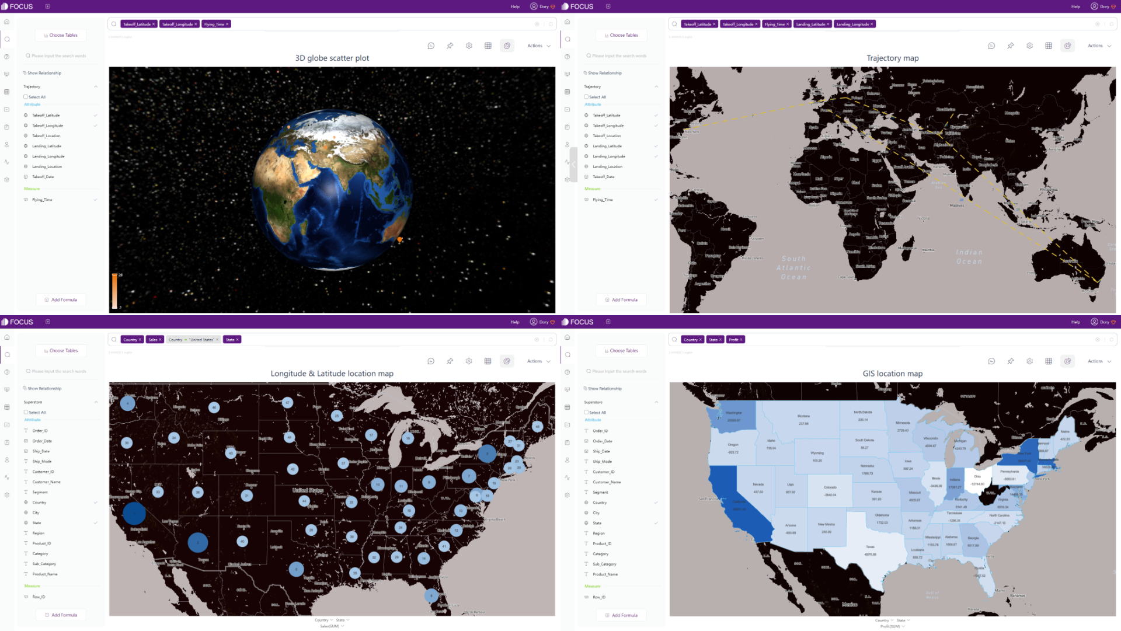Open Help menu in Trajectory map window
1121x631 pixels.
pos(1075,6)
